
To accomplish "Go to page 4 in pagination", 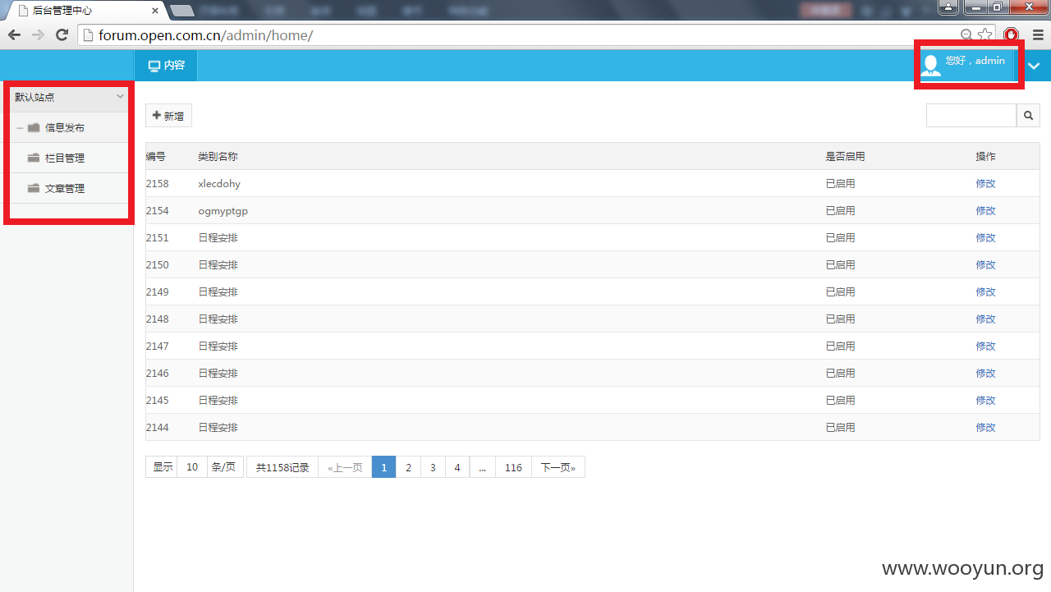I will pos(457,467).
